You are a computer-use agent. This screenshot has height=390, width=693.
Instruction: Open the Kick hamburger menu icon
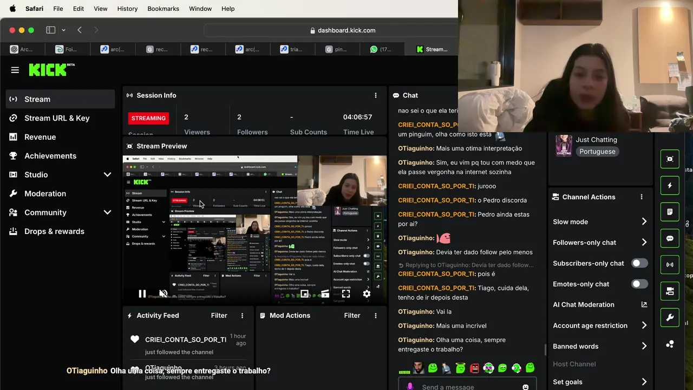[x=15, y=70]
